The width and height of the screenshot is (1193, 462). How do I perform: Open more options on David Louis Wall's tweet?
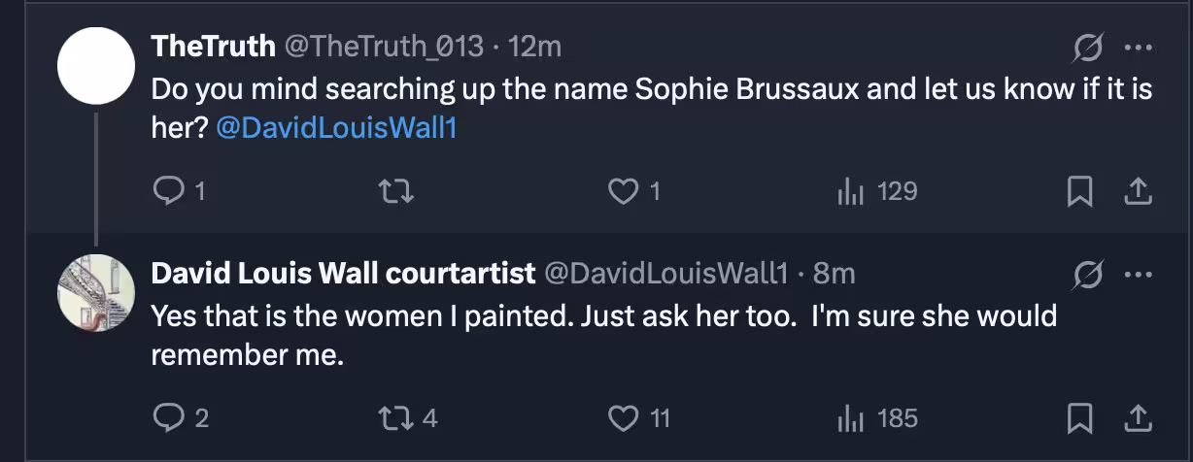pos(1137,275)
